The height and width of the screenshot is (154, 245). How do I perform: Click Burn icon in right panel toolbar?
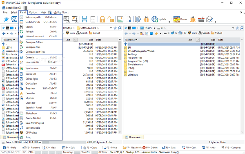tap(192, 33)
